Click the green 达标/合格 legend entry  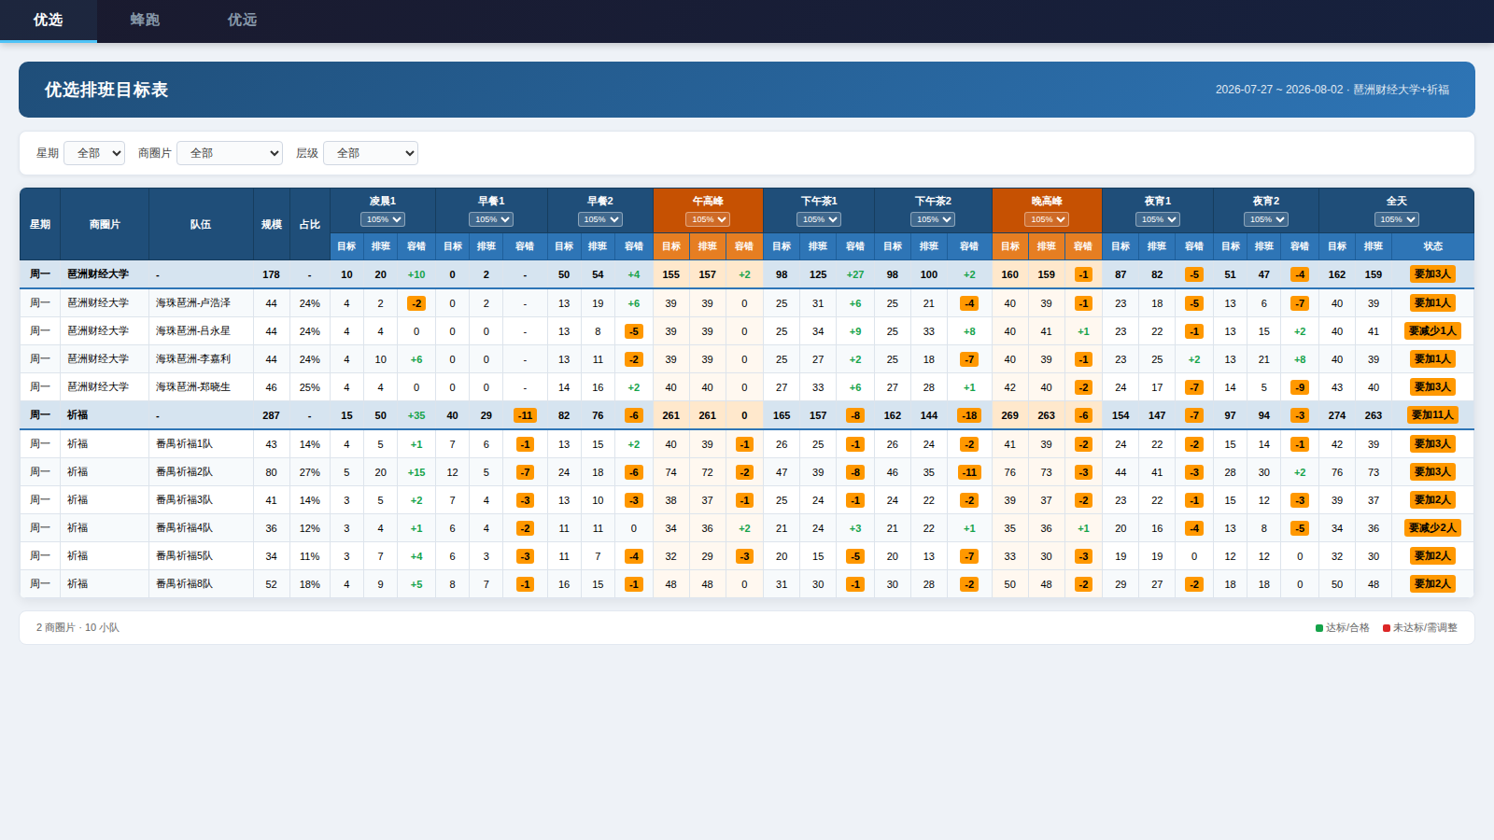point(1343,628)
